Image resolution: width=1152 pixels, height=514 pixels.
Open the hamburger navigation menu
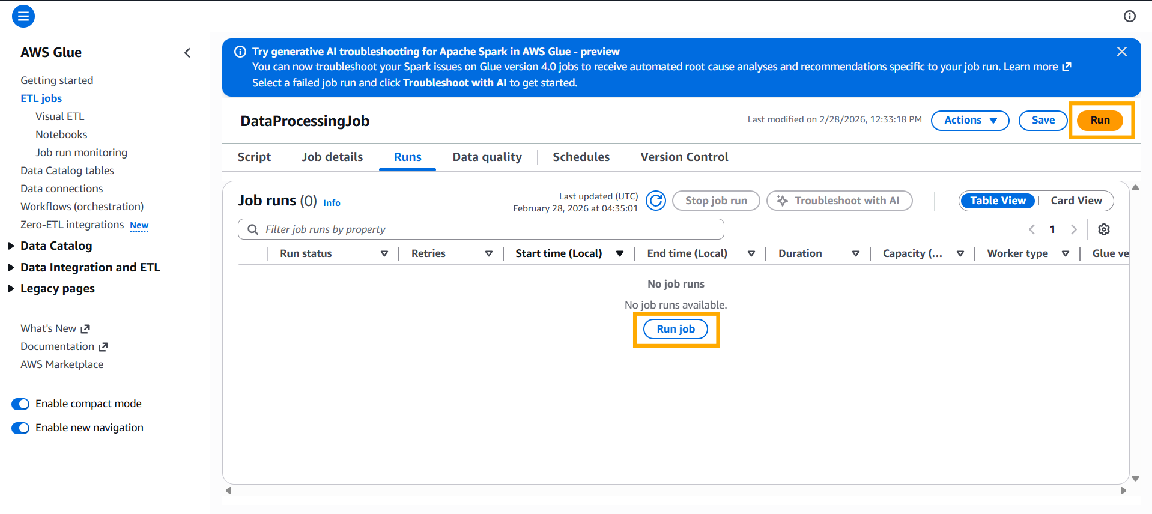pyautogui.click(x=23, y=16)
